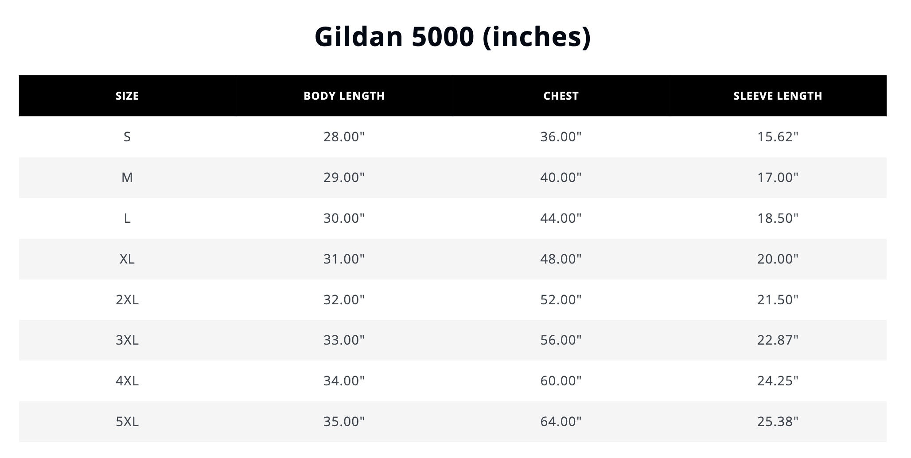Click the 28.00" body length cell
This screenshot has width=911, height=458.
pyautogui.click(x=344, y=137)
